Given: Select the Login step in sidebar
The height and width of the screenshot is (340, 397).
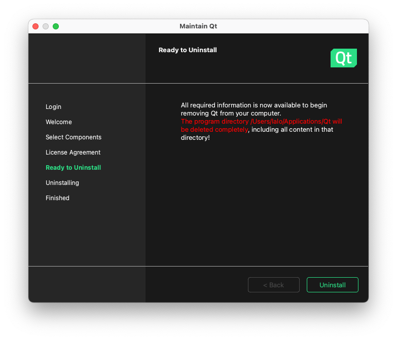Looking at the screenshot, I should pos(53,107).
